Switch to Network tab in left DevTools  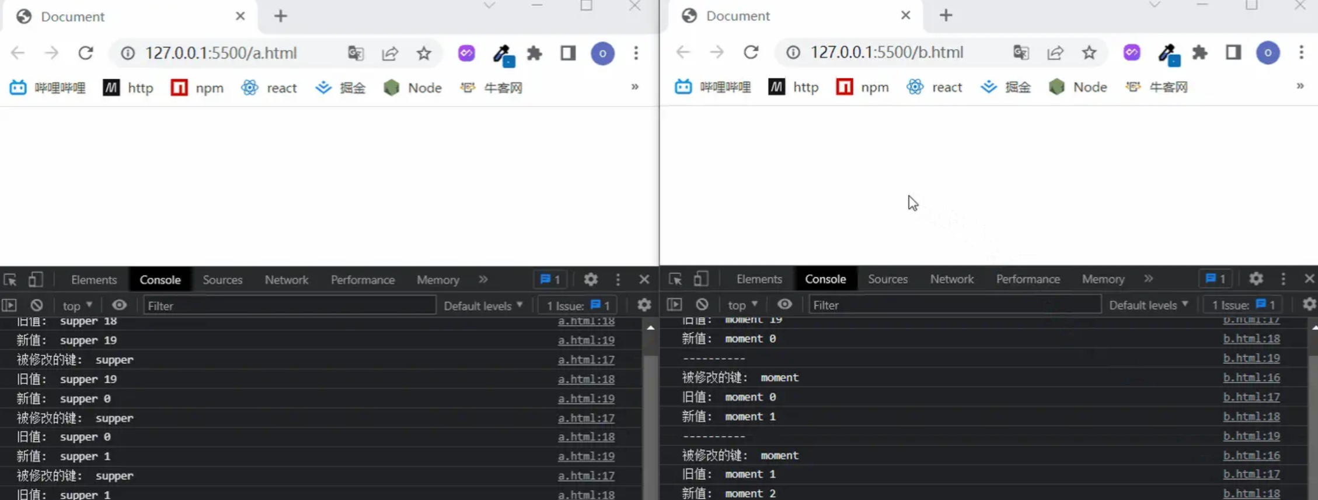[286, 280]
